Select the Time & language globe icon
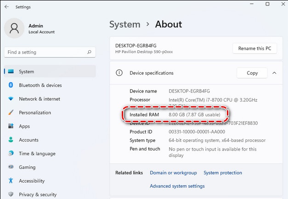 coord(11,154)
